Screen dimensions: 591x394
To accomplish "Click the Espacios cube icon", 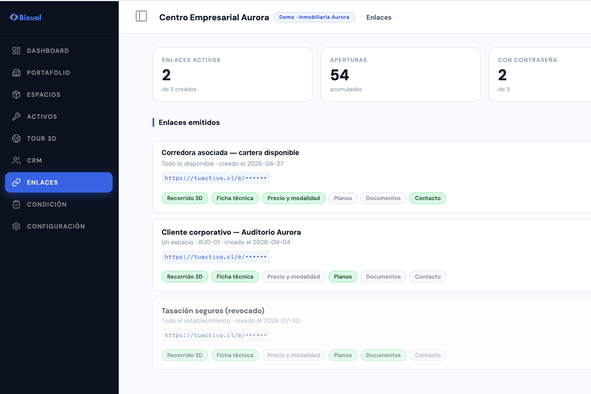I will click(x=16, y=95).
